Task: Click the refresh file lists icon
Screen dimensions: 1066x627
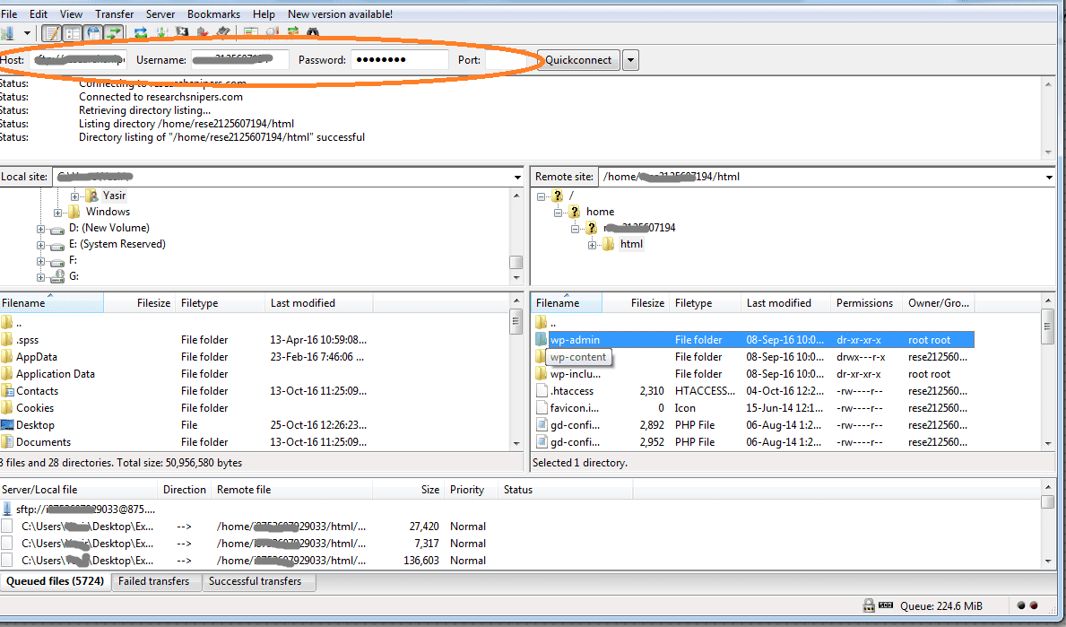Action: tap(141, 33)
